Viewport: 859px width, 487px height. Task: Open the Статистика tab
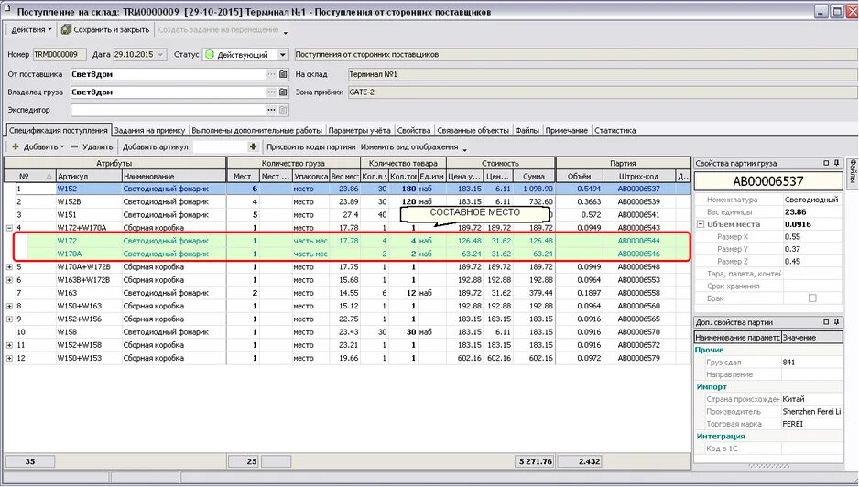[614, 130]
